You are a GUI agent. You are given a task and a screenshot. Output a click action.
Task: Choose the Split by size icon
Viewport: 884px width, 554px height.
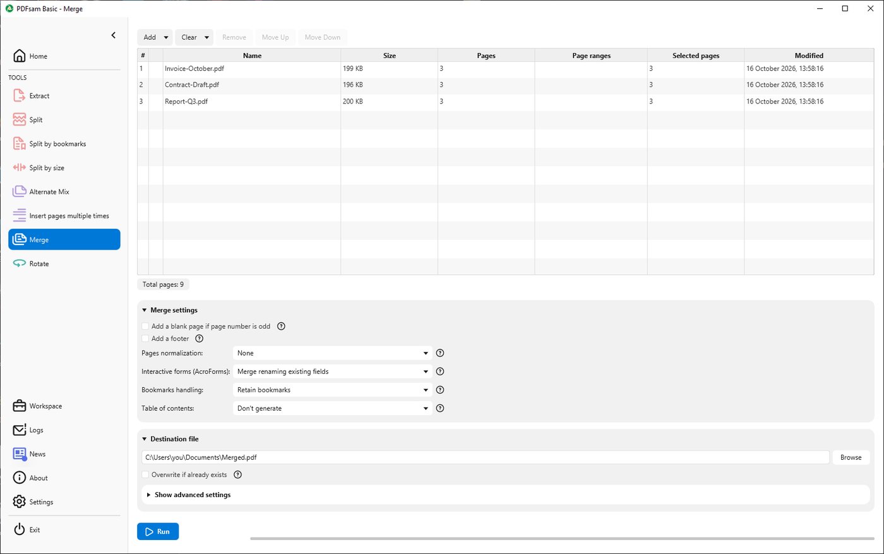point(20,167)
